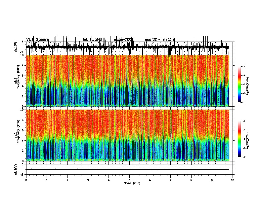Click the 'ch.3(V)' waveform axis label
This screenshot has height=202, width=262.
coord(16,169)
